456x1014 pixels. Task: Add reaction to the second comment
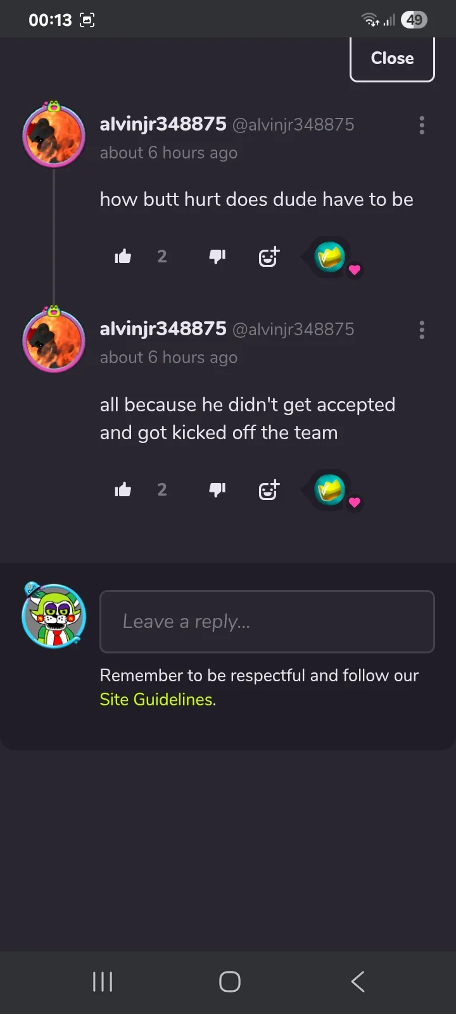(x=269, y=489)
